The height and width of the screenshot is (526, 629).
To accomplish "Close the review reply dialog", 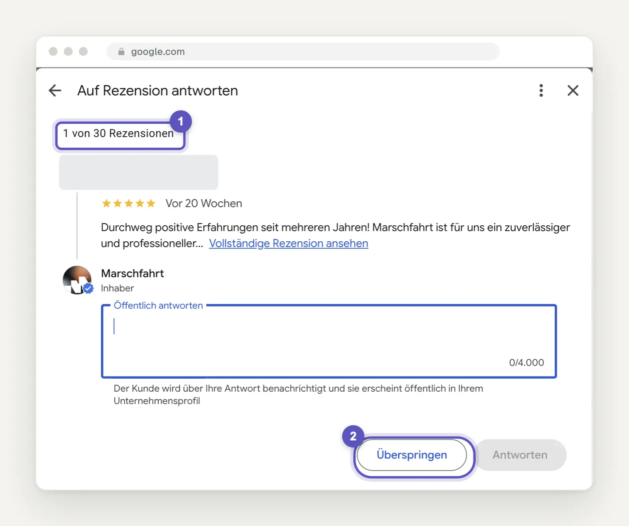I will pyautogui.click(x=573, y=90).
